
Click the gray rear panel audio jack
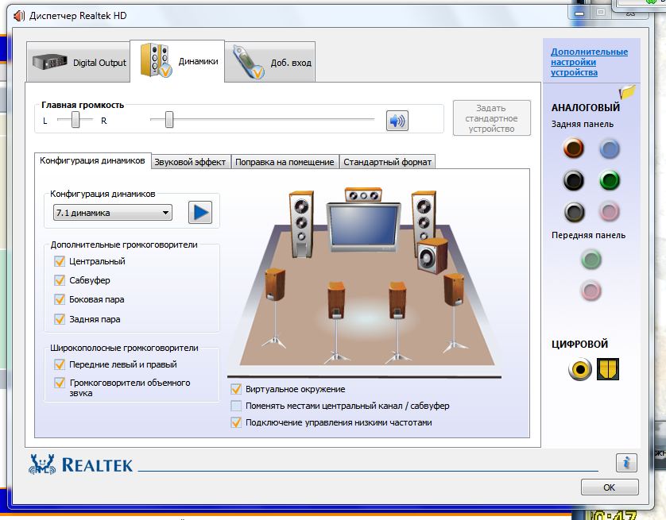(575, 212)
